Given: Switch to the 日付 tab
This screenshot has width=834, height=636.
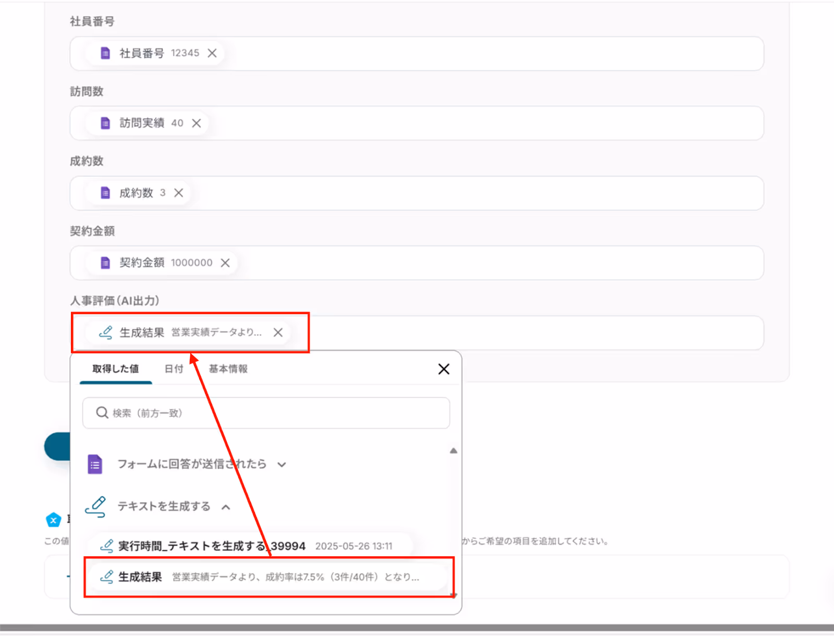Looking at the screenshot, I should 174,369.
